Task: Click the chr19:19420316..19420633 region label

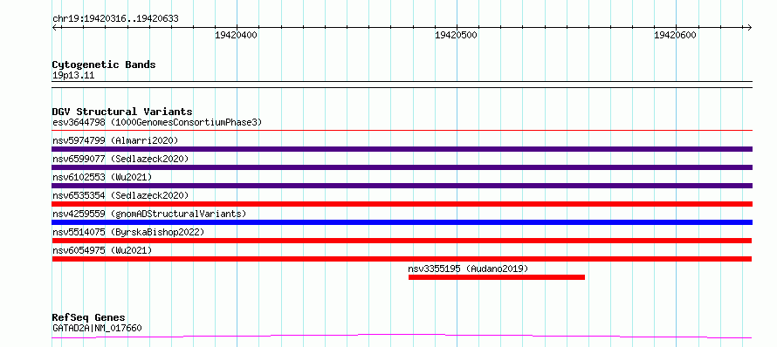Action: [x=115, y=19]
